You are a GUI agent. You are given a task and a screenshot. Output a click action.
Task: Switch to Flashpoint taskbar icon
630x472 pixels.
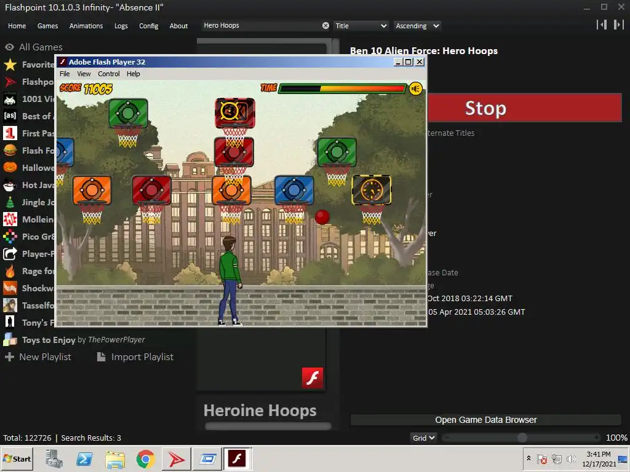(176, 458)
